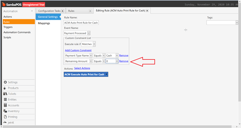Remove the Remaining Amount constraint
Viewport: 241px width, 128px height.
click(x=124, y=61)
